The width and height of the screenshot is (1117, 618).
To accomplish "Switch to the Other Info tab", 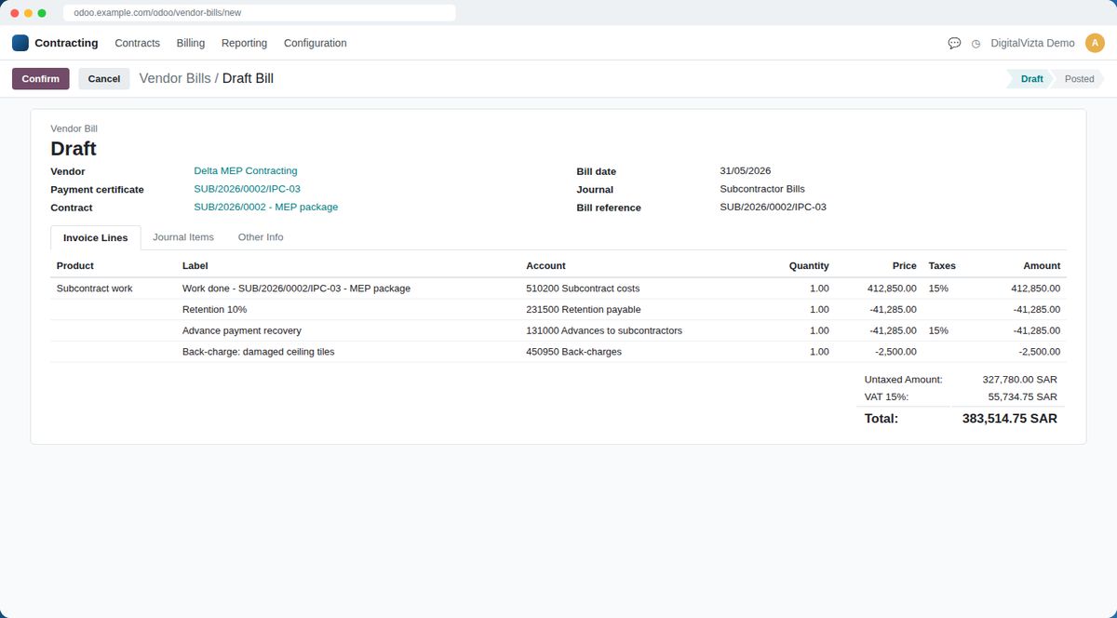I will [261, 237].
